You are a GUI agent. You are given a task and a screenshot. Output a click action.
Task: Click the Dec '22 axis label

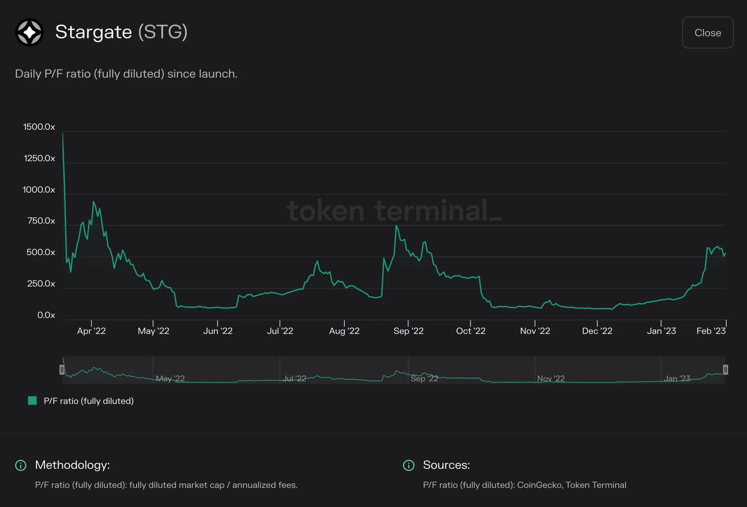coord(597,331)
